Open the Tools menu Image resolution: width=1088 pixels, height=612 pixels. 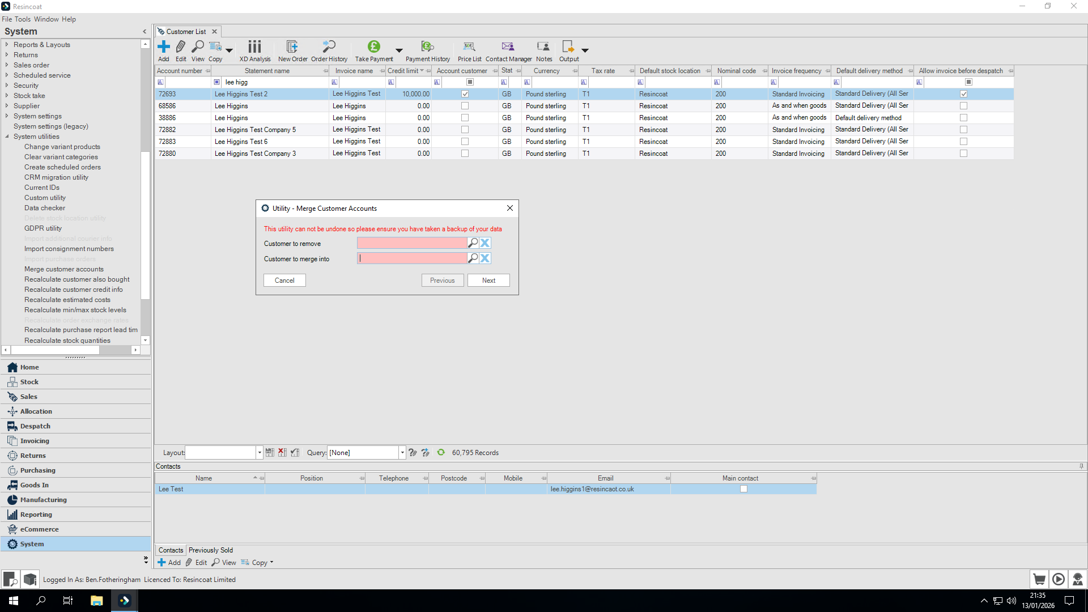[x=23, y=19]
